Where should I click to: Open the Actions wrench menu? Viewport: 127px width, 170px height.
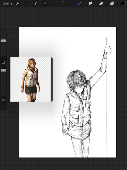[17, 4]
